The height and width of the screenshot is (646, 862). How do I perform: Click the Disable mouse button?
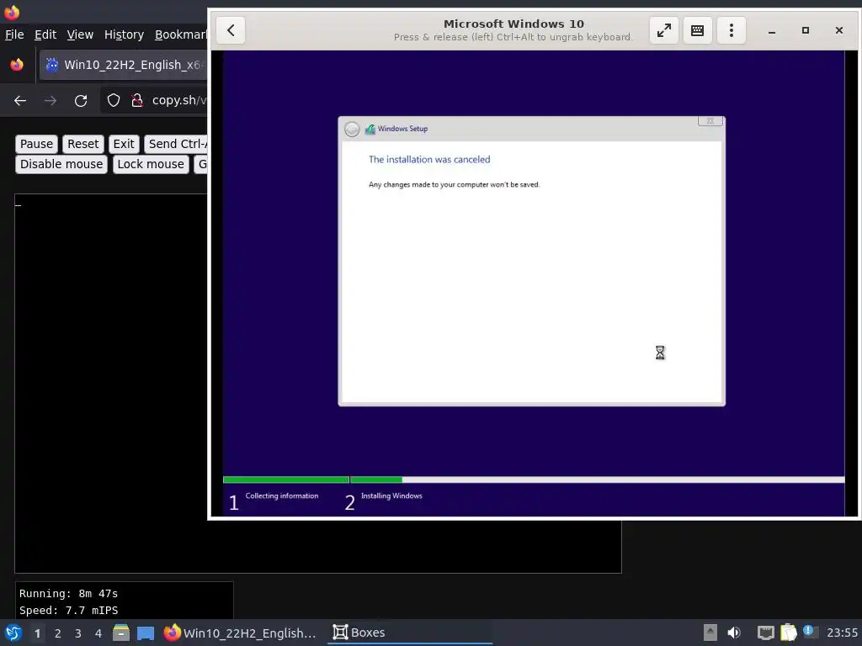coord(61,164)
